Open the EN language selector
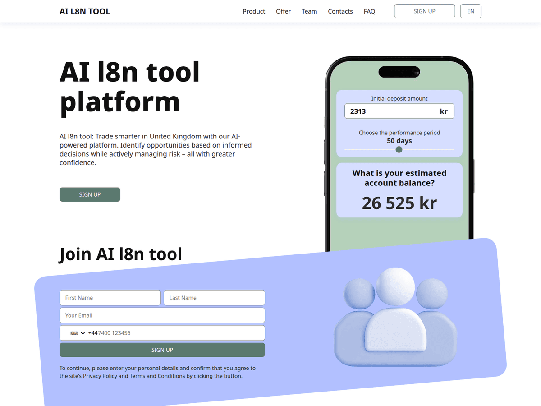This screenshot has height=406, width=541. click(x=471, y=11)
